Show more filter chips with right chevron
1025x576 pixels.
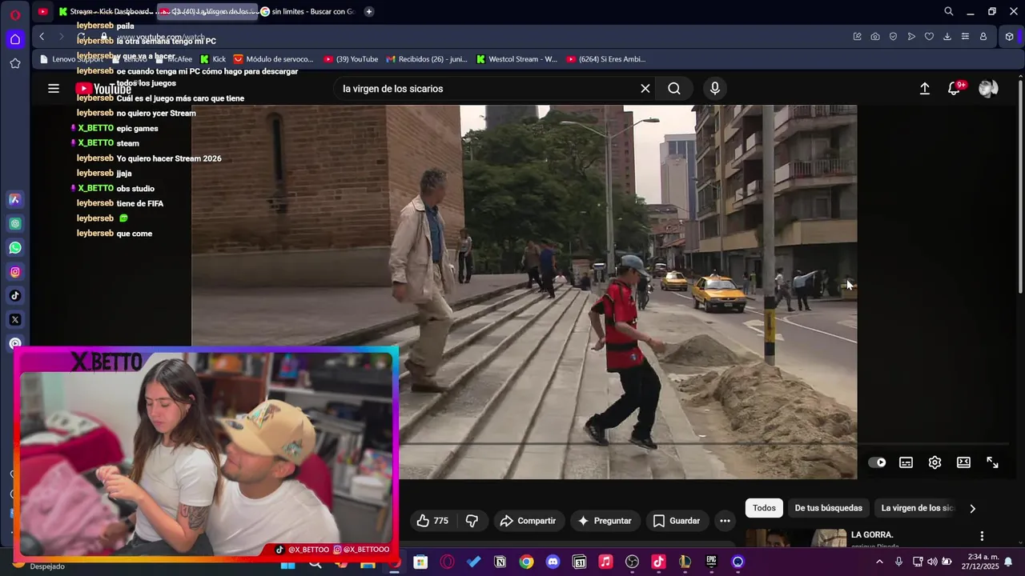972,508
